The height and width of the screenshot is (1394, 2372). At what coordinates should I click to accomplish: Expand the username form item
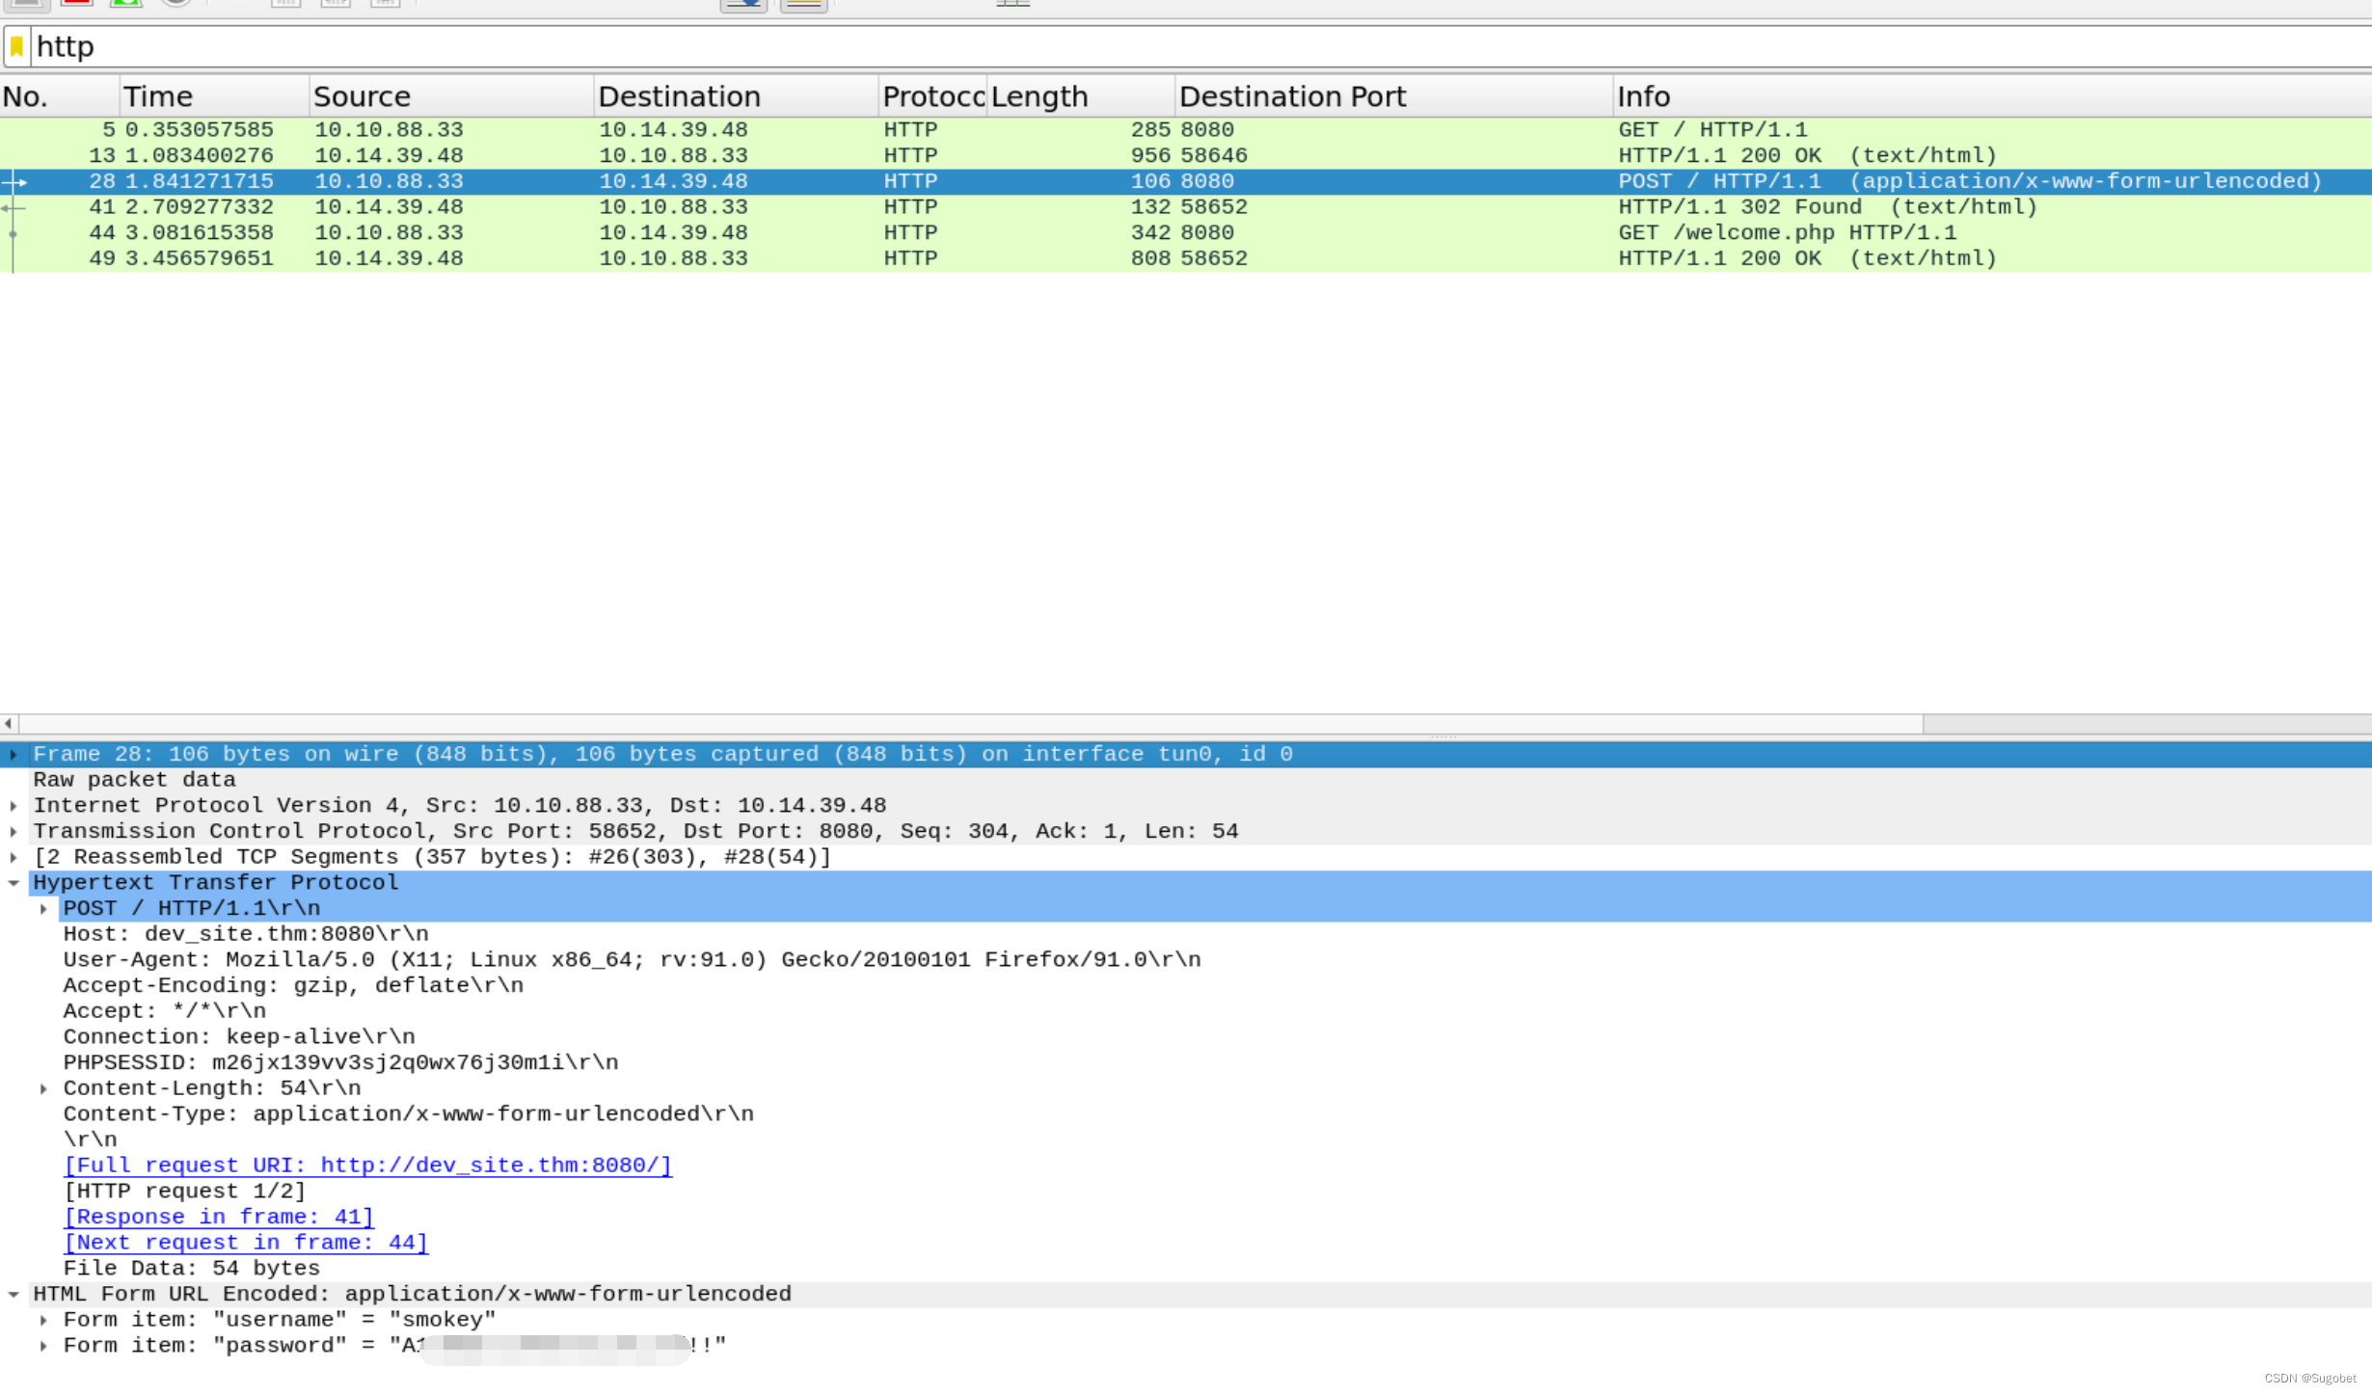point(43,1320)
